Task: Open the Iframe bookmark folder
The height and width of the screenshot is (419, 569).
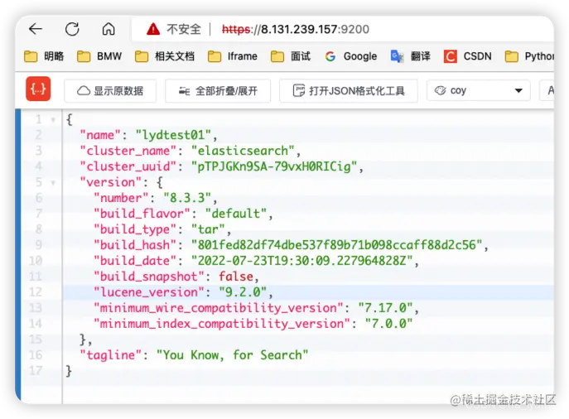Action: 232,56
